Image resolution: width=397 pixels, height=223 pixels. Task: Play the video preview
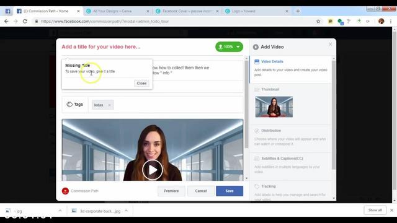click(x=153, y=170)
